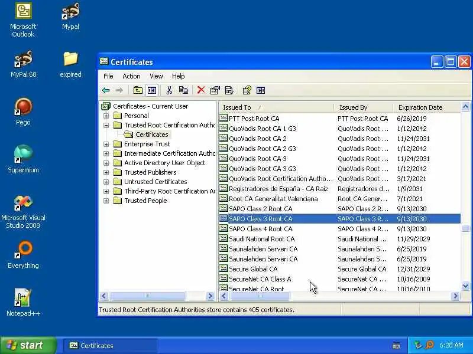Open the Help menu

(178, 76)
